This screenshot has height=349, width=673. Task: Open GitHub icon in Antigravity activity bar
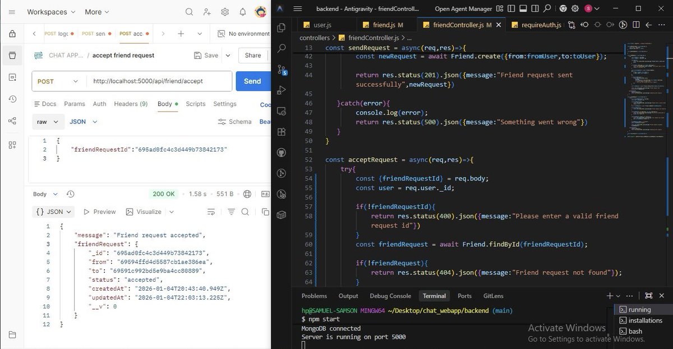[x=282, y=153]
